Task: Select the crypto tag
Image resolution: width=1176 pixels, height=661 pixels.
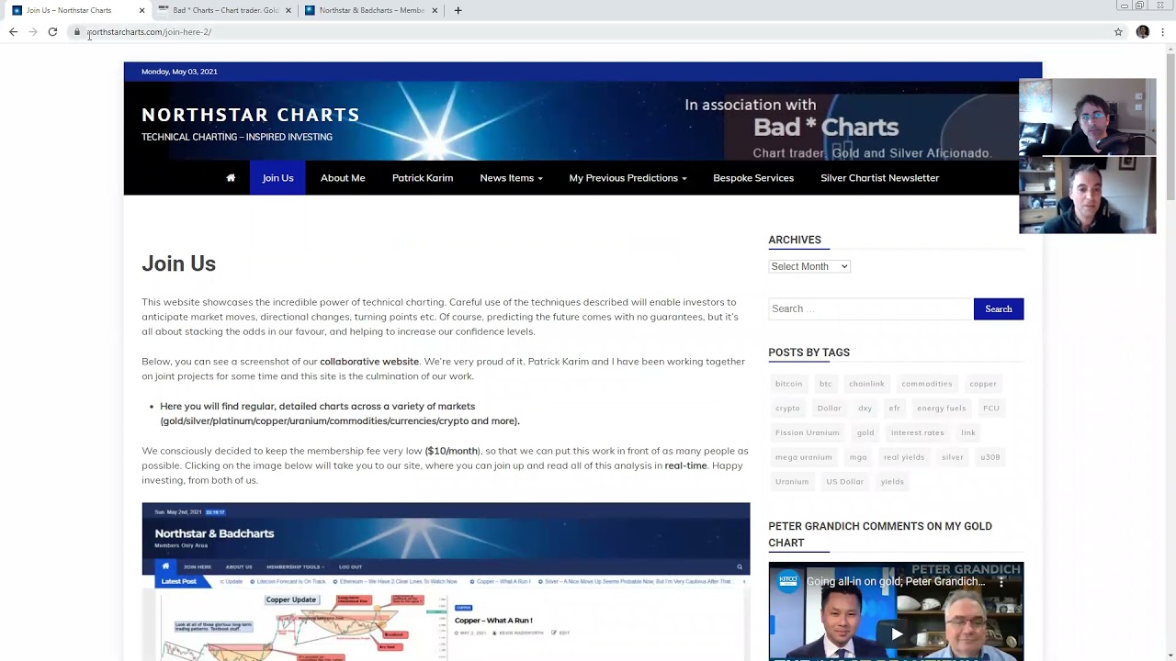Action: (787, 408)
